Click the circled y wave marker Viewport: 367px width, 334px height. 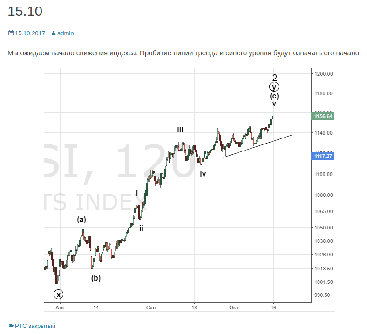pos(274,87)
